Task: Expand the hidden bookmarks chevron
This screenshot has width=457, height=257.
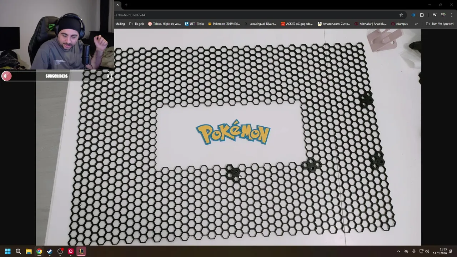Action: pos(416,24)
